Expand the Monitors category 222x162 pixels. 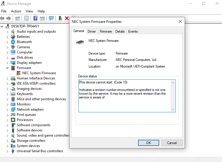(x=7, y=105)
